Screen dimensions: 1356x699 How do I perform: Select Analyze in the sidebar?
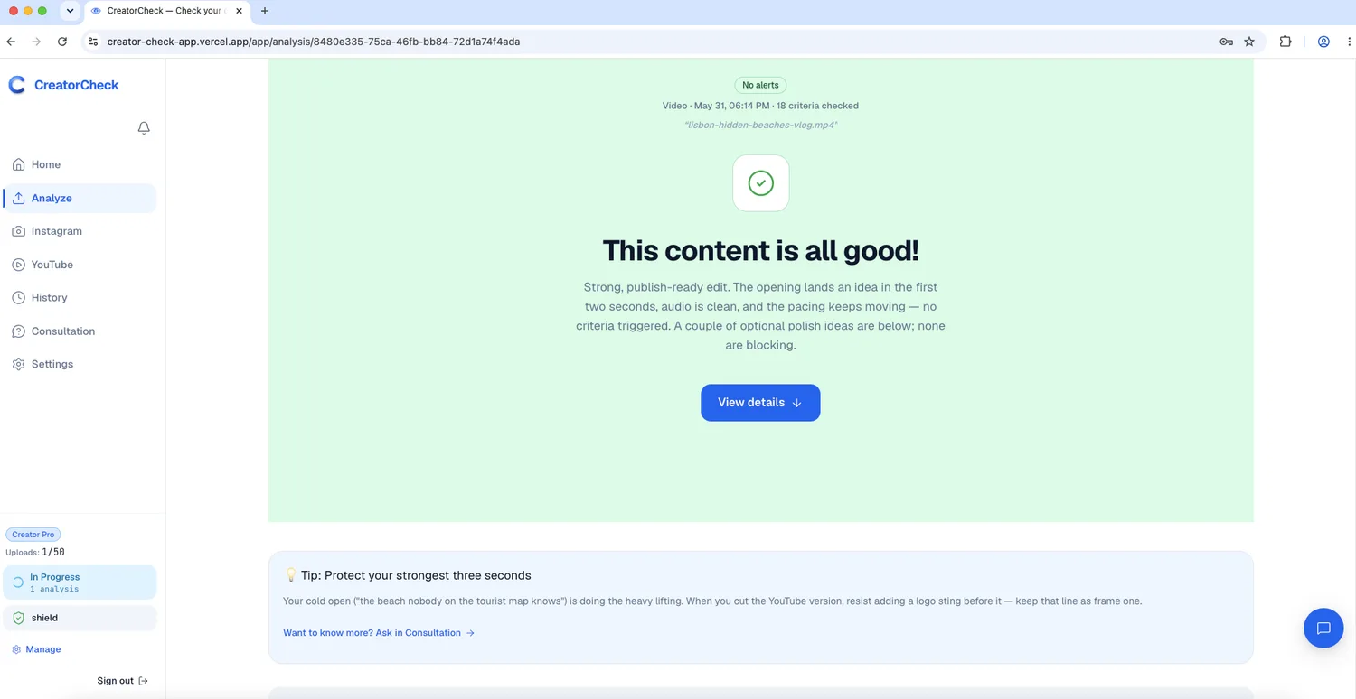click(x=80, y=198)
